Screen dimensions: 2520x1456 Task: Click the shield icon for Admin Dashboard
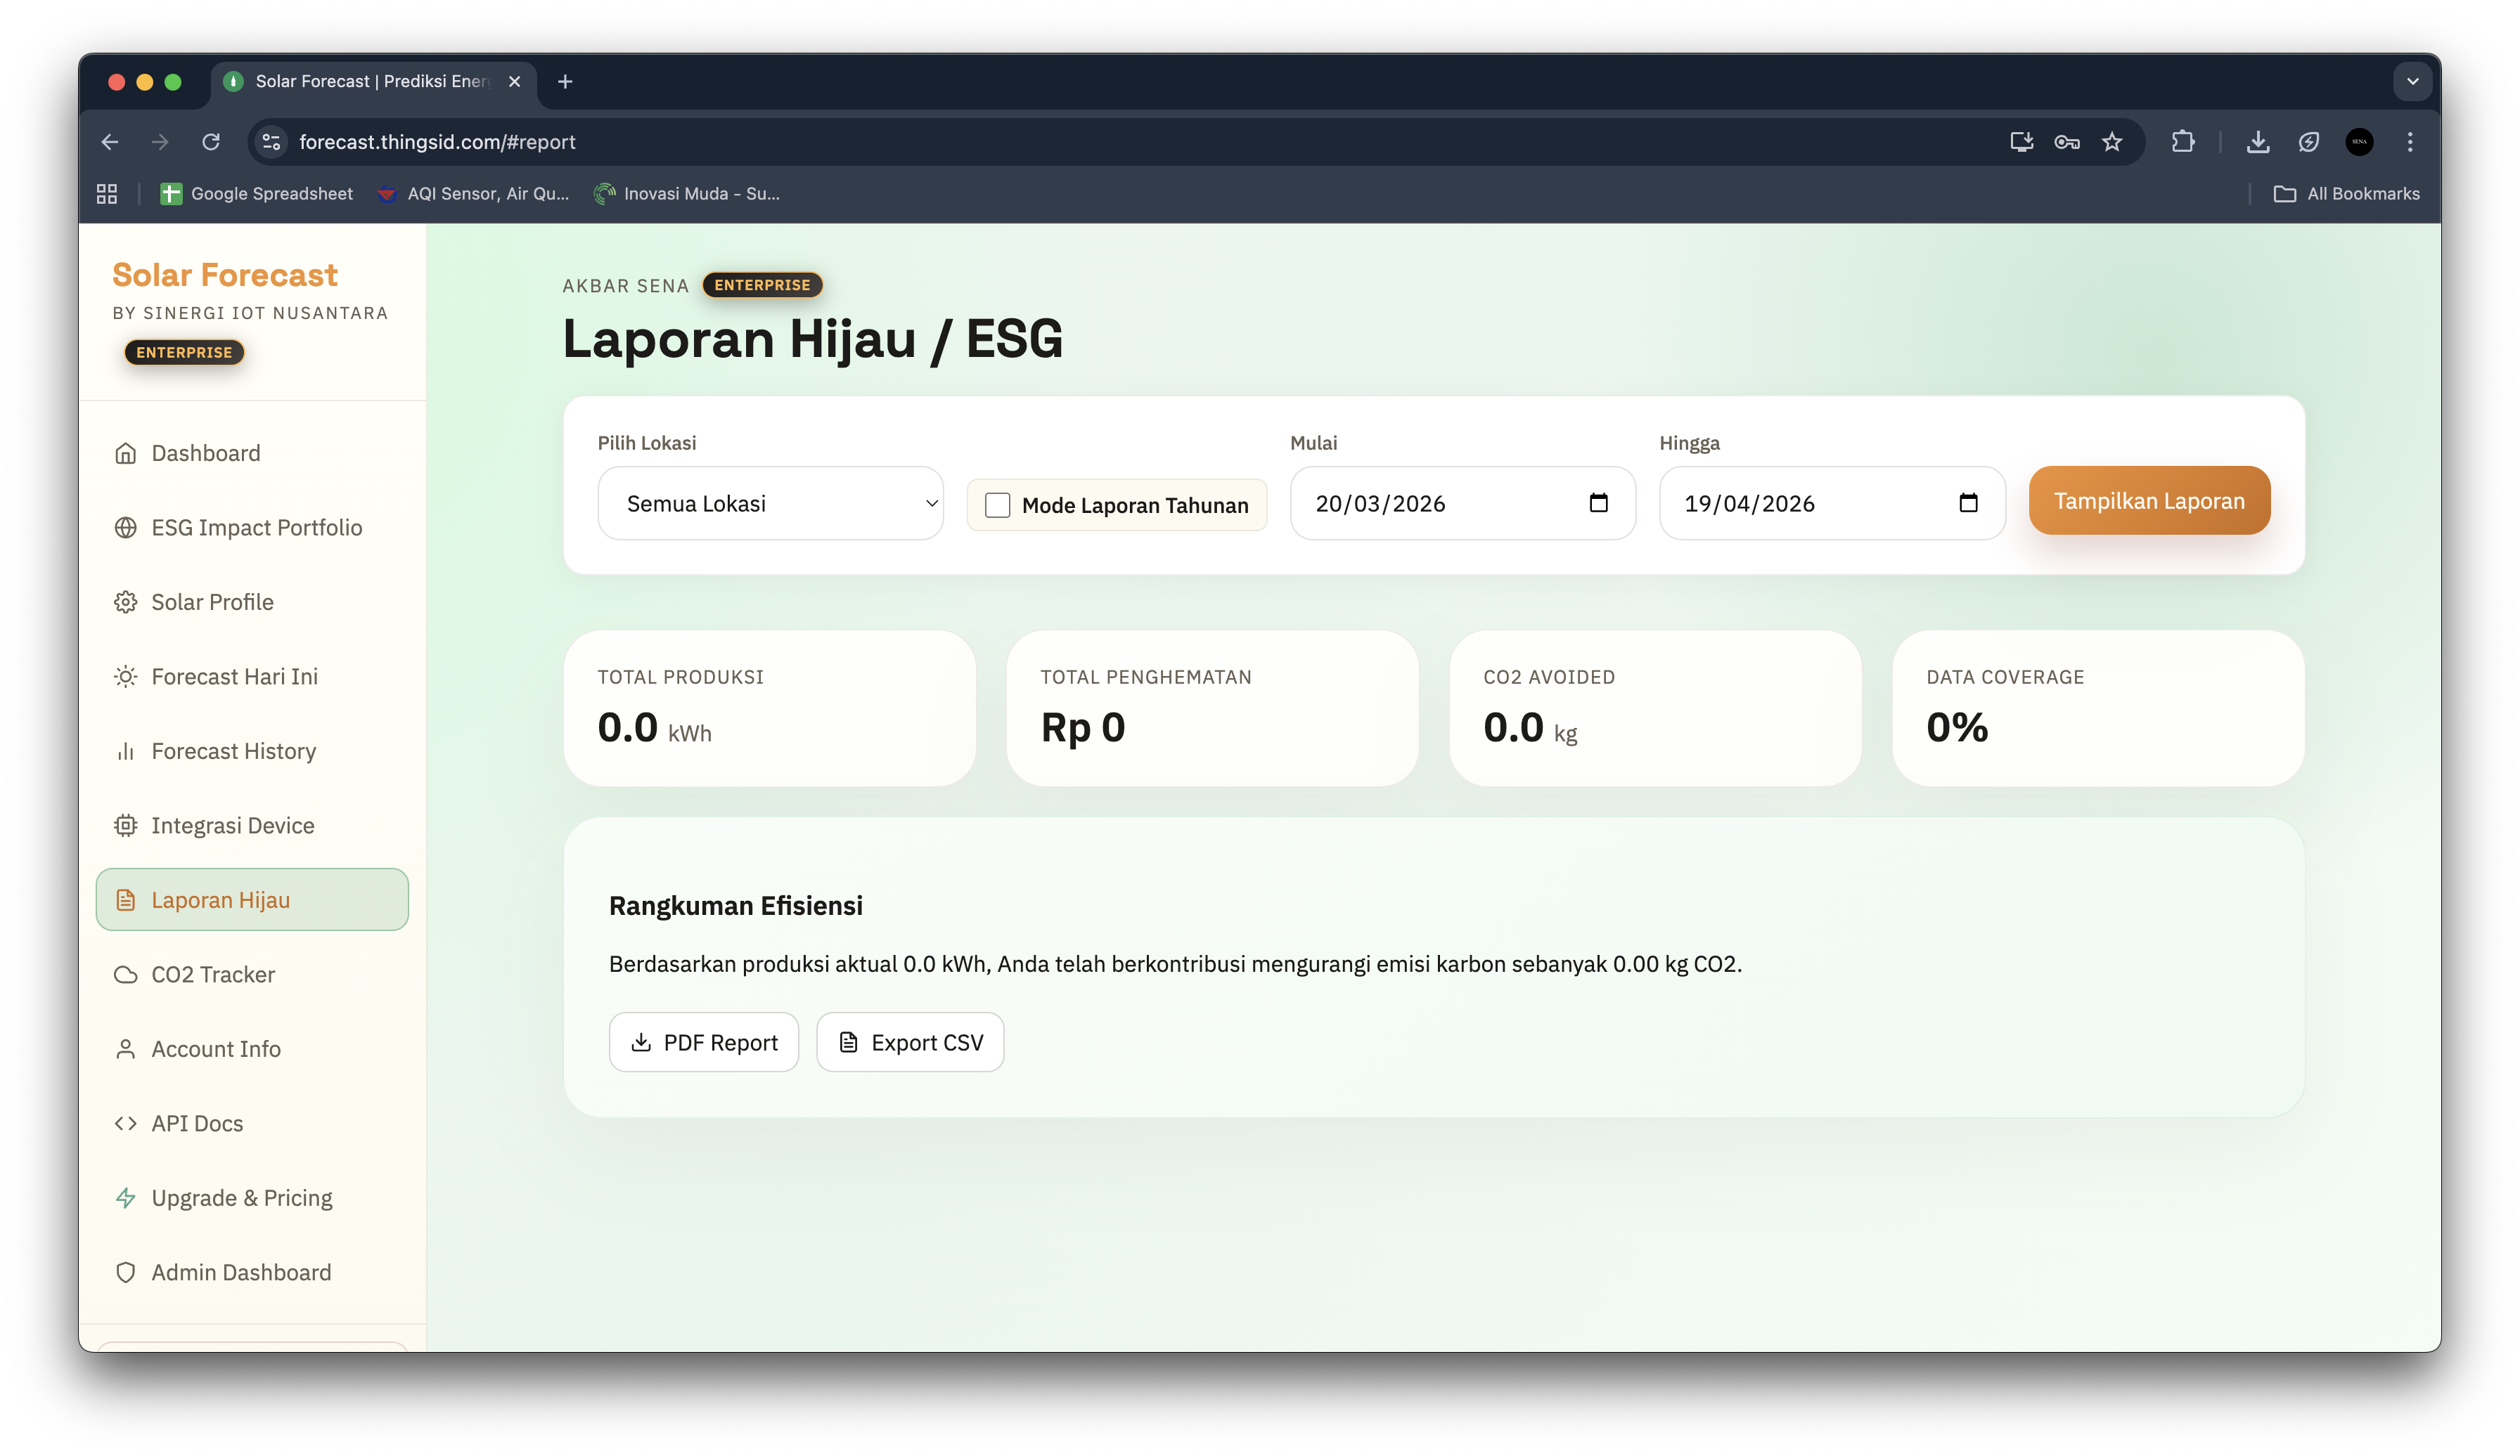(125, 1272)
